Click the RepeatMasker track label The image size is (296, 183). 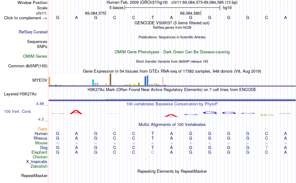(x=34, y=176)
